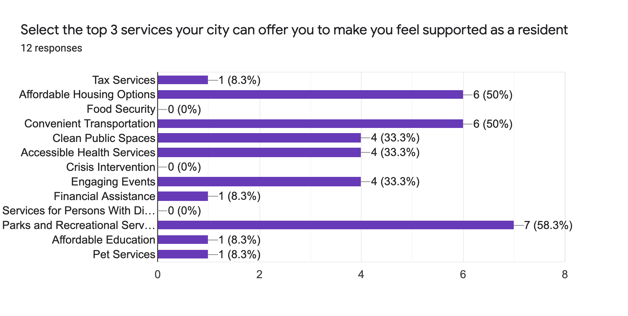Click the Engaging Events bar
Viewport: 628px width, 316px height.
point(259,182)
